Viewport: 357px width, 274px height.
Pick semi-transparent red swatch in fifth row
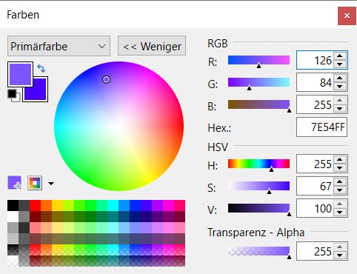[35, 250]
